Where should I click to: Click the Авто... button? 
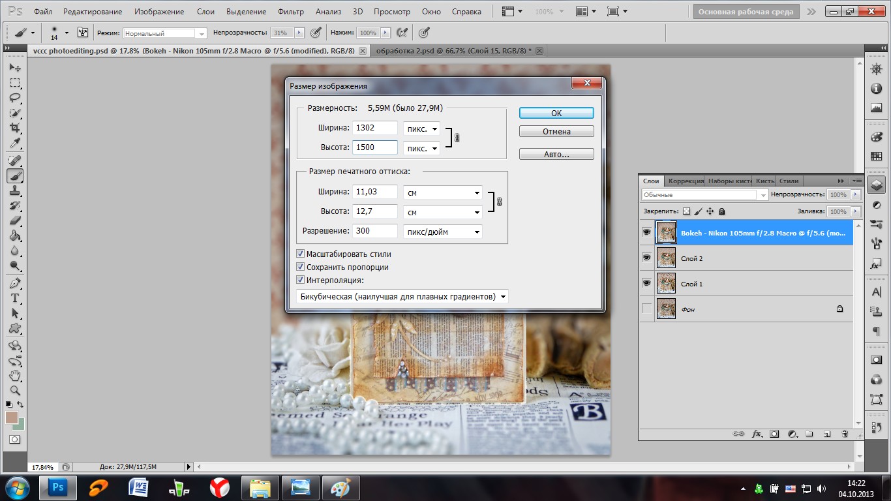click(556, 155)
